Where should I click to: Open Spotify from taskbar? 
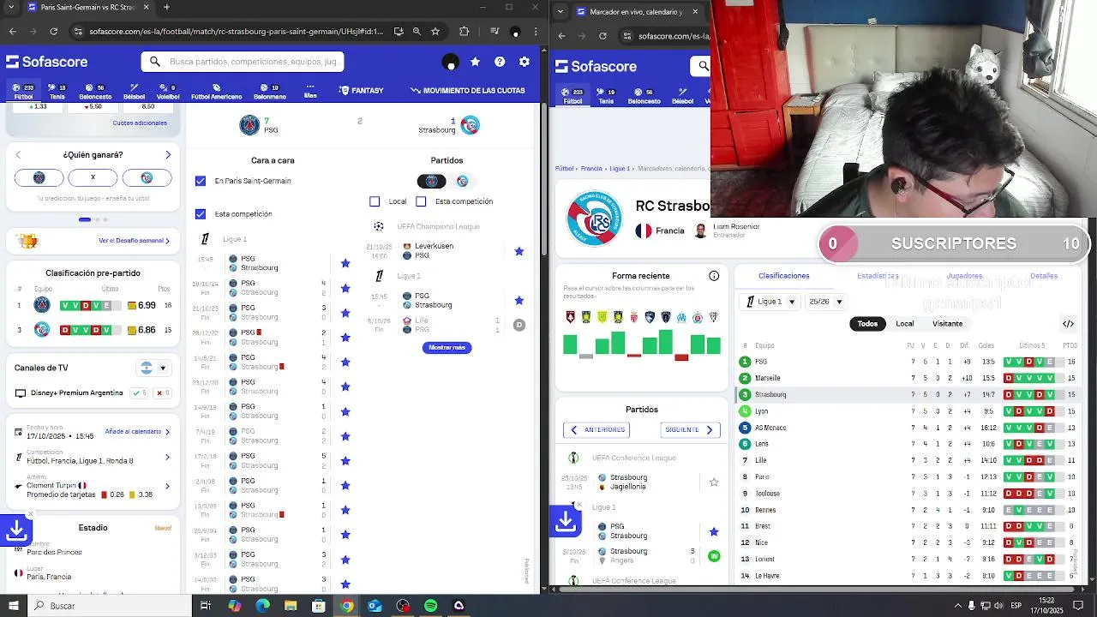430,606
